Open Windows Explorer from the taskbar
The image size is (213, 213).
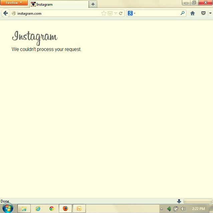tap(24, 208)
